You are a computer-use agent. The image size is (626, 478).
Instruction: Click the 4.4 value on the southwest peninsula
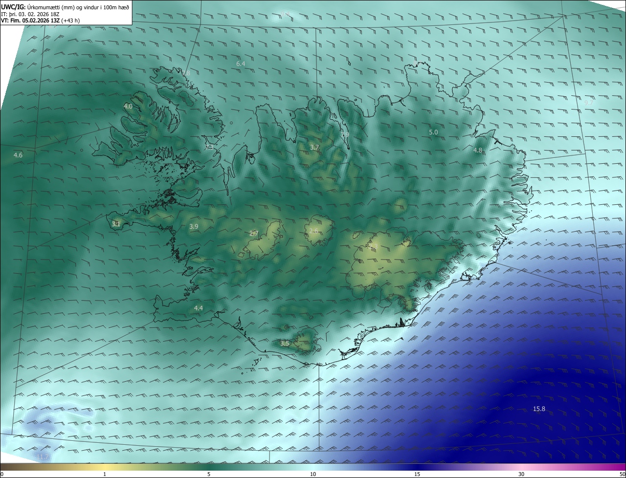[x=198, y=308]
